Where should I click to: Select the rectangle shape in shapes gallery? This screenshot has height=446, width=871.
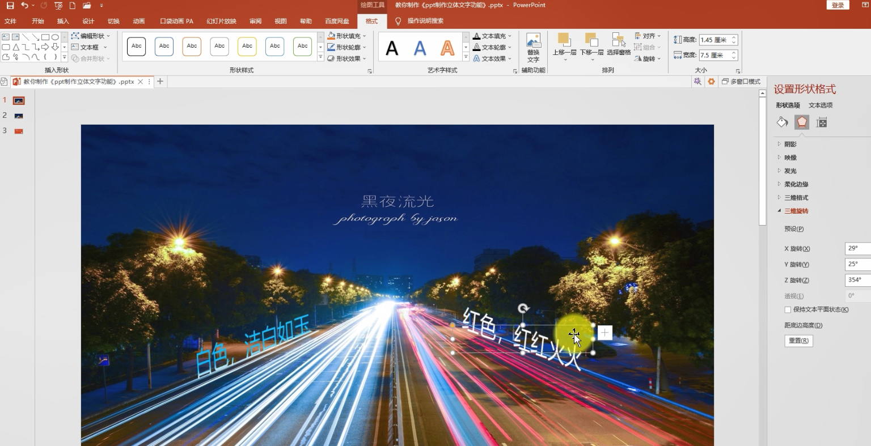[x=45, y=37]
